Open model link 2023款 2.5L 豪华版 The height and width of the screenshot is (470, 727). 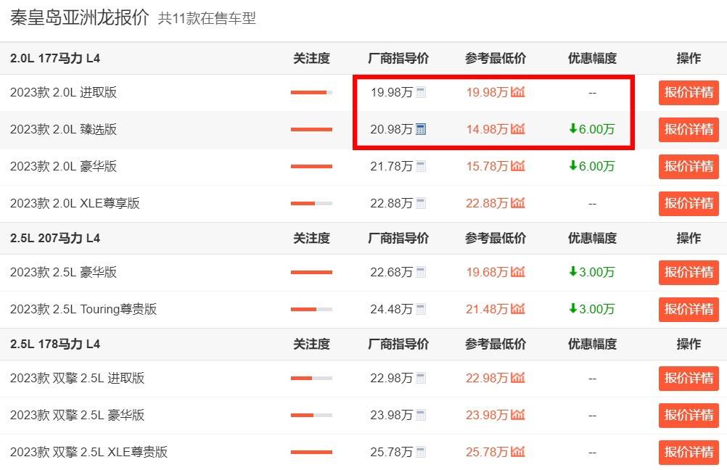coord(64,272)
